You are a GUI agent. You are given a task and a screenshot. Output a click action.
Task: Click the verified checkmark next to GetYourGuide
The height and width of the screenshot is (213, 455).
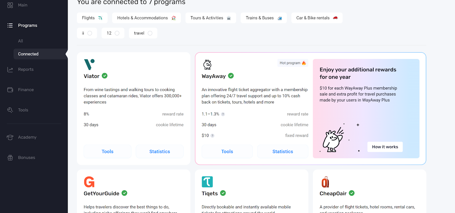tap(124, 193)
